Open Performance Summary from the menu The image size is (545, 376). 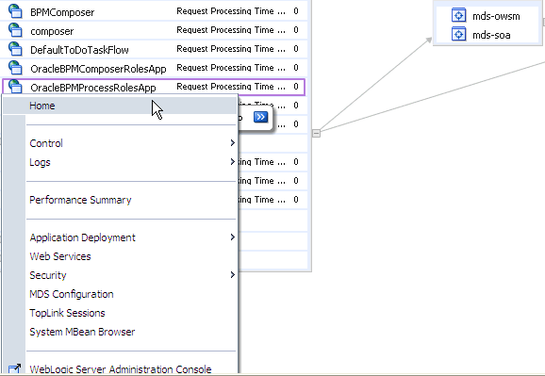pos(80,200)
